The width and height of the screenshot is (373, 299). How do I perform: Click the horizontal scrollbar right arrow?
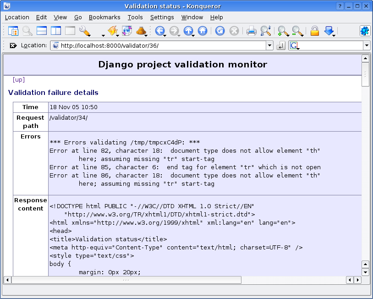357,280
